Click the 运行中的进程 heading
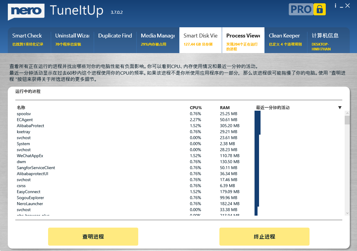This screenshot has width=357, height=251. pyautogui.click(x=28, y=91)
